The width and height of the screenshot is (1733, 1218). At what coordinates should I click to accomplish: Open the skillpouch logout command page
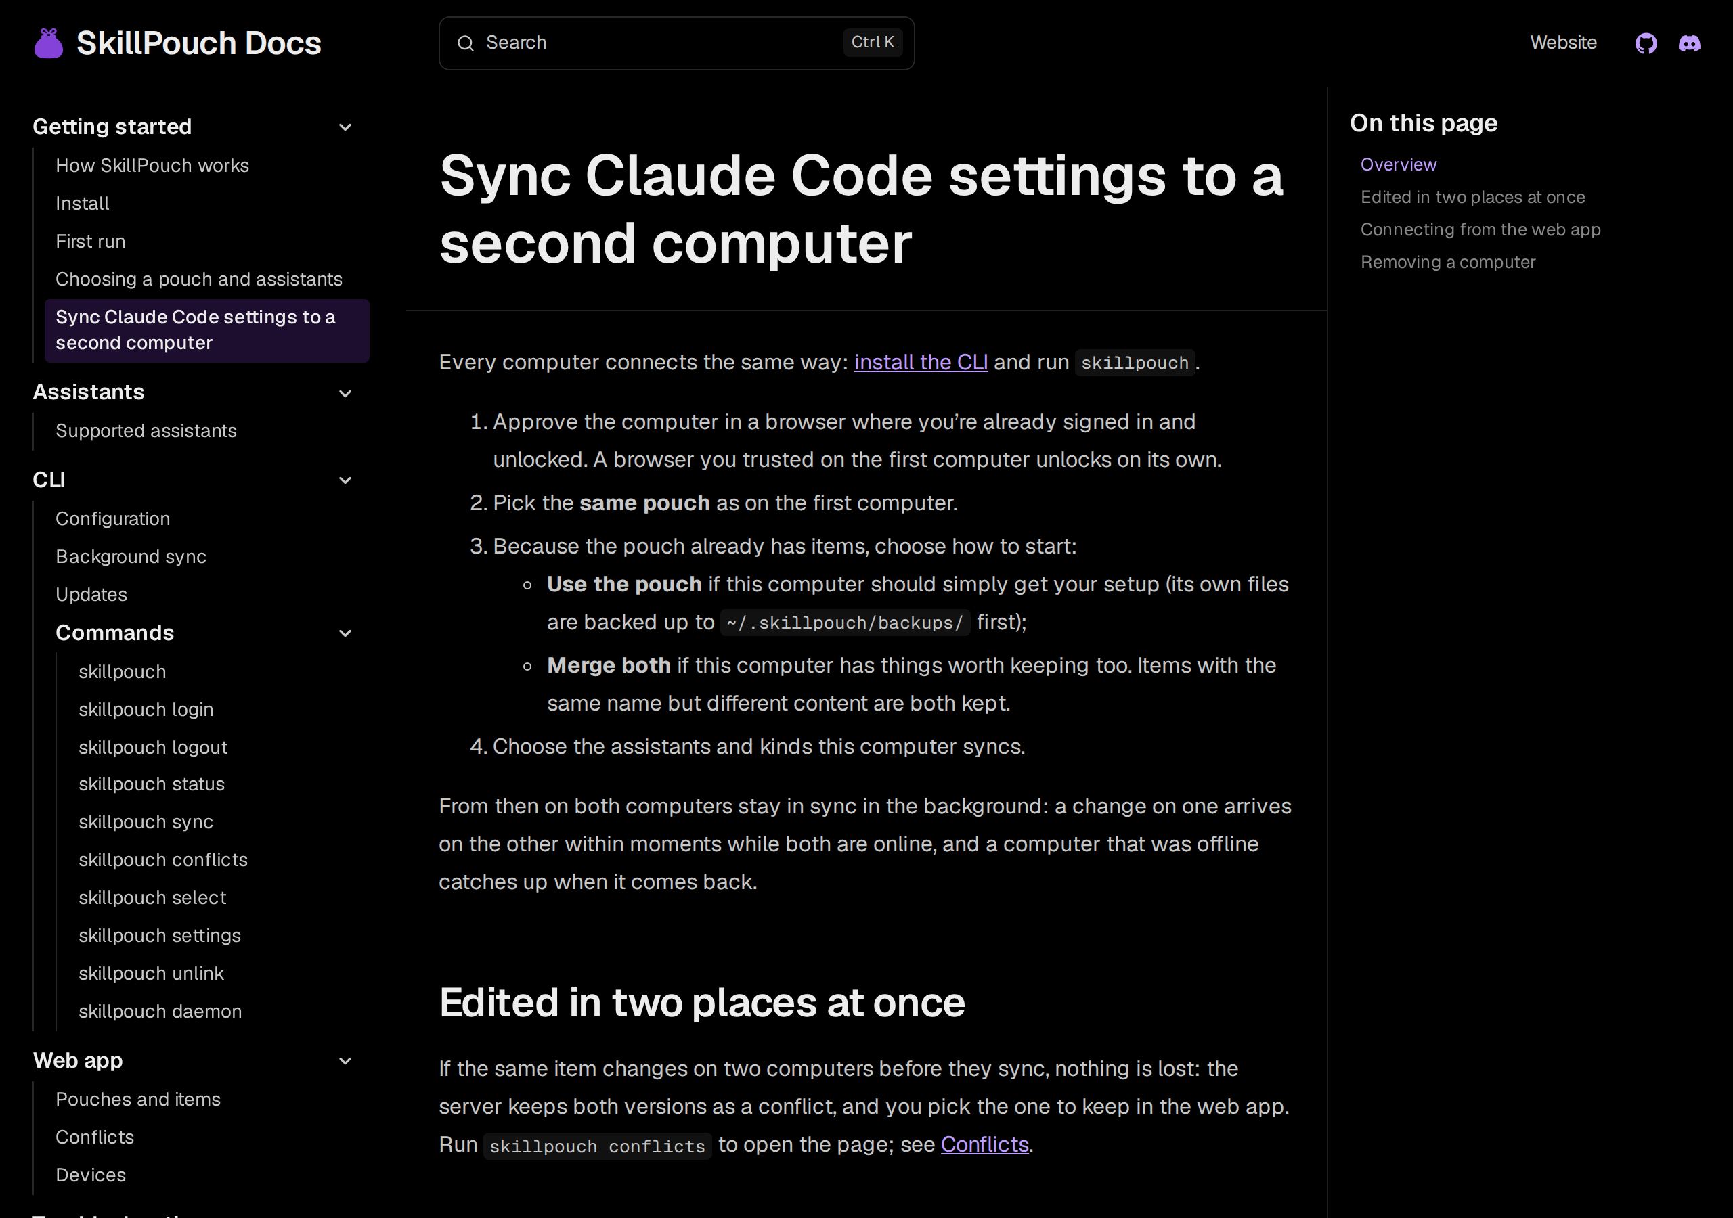pyautogui.click(x=153, y=747)
